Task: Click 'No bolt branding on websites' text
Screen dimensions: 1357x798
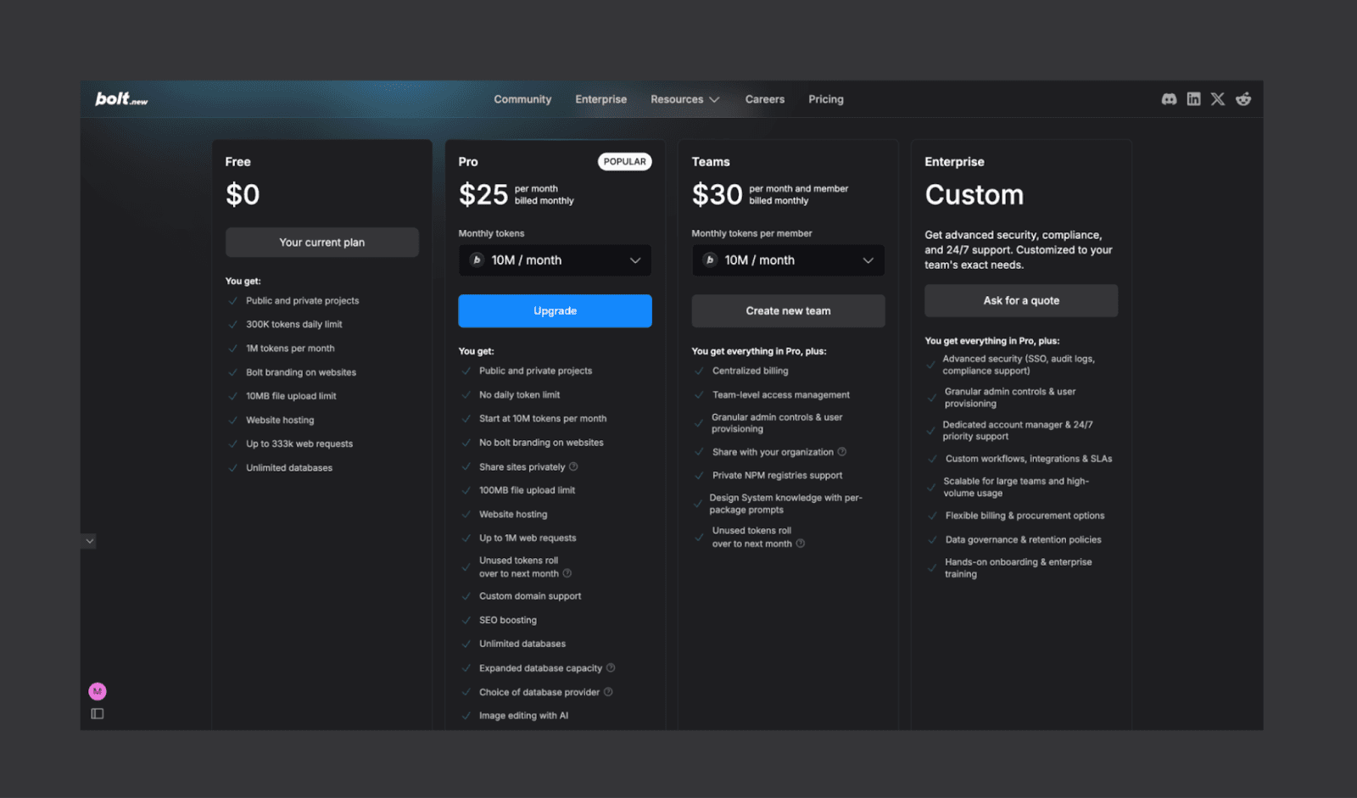Action: [x=541, y=443]
